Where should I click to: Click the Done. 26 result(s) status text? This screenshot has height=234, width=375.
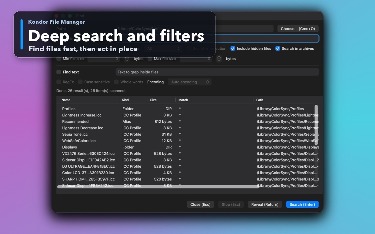[91, 91]
